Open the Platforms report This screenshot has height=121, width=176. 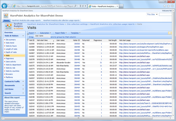pos(9,77)
